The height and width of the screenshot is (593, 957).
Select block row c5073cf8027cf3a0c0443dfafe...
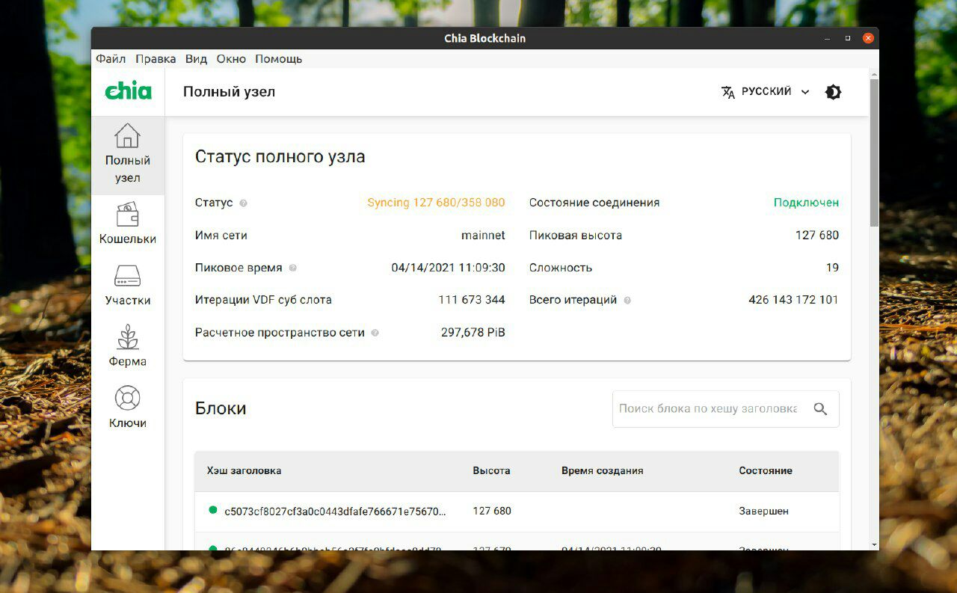point(517,511)
